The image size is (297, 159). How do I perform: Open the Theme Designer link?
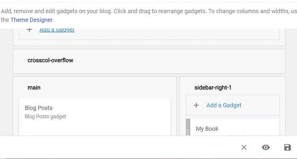click(31, 20)
